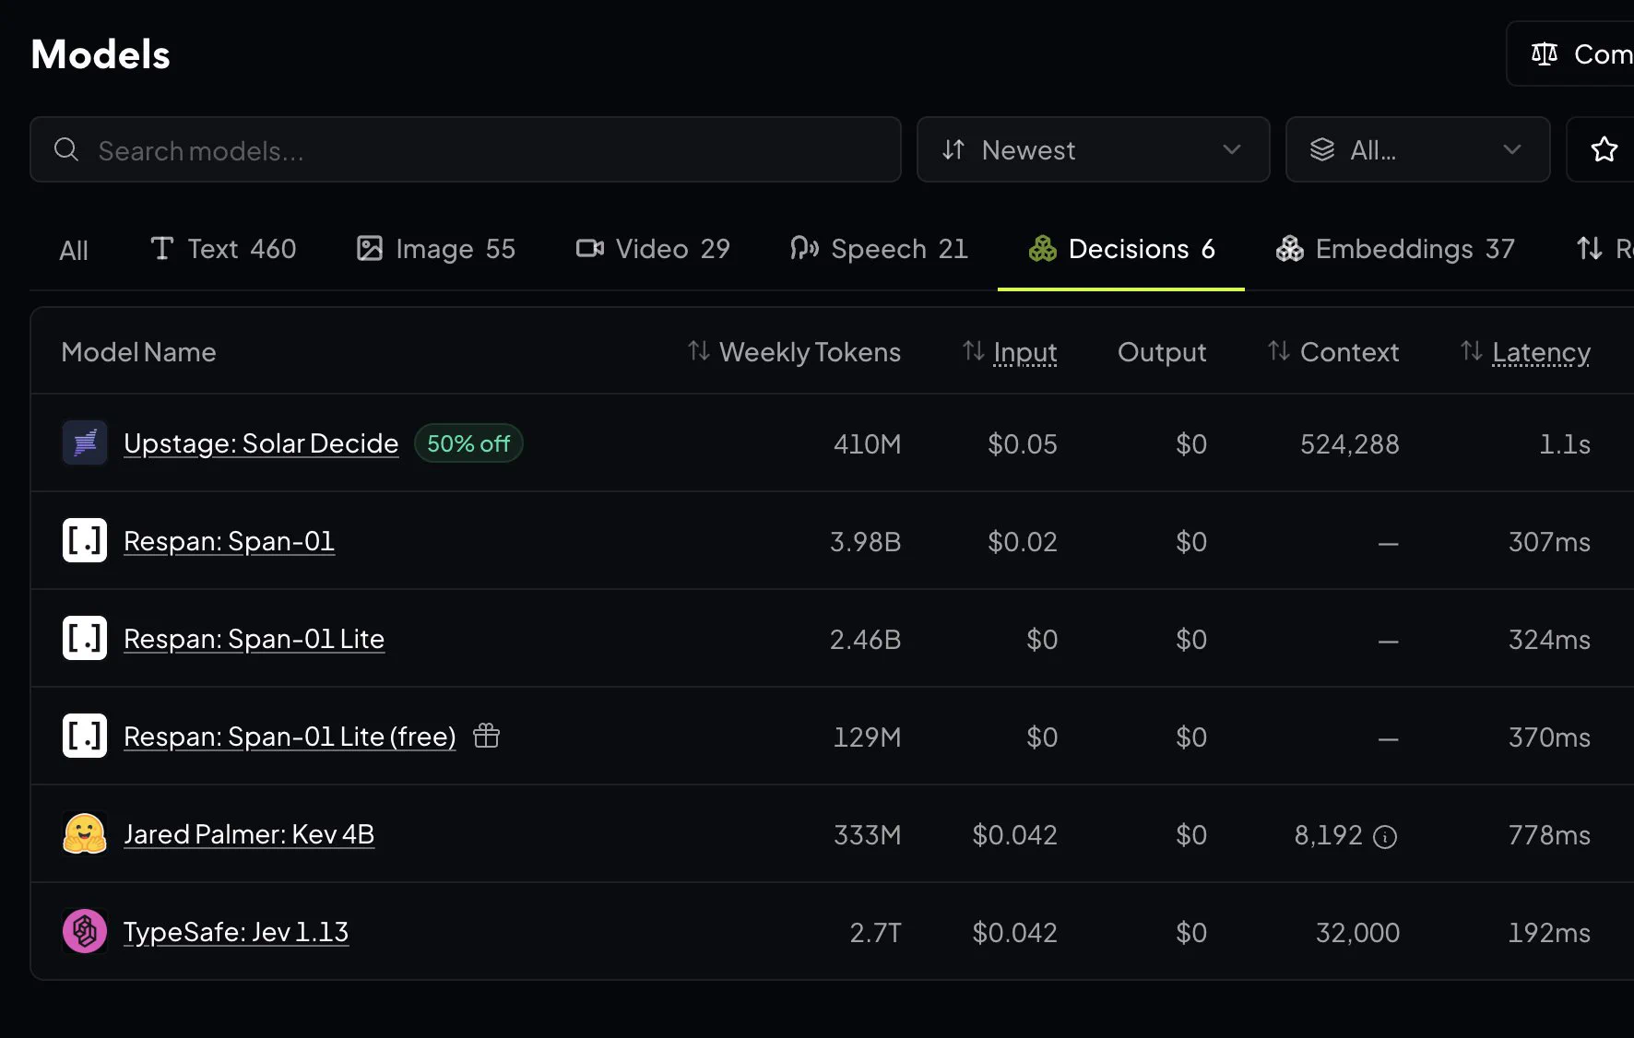Click the 2.7T weekly tokens value
Viewport: 1634px width, 1038px height.
click(x=875, y=933)
